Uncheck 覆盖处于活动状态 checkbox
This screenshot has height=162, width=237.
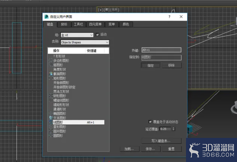pos(150,122)
